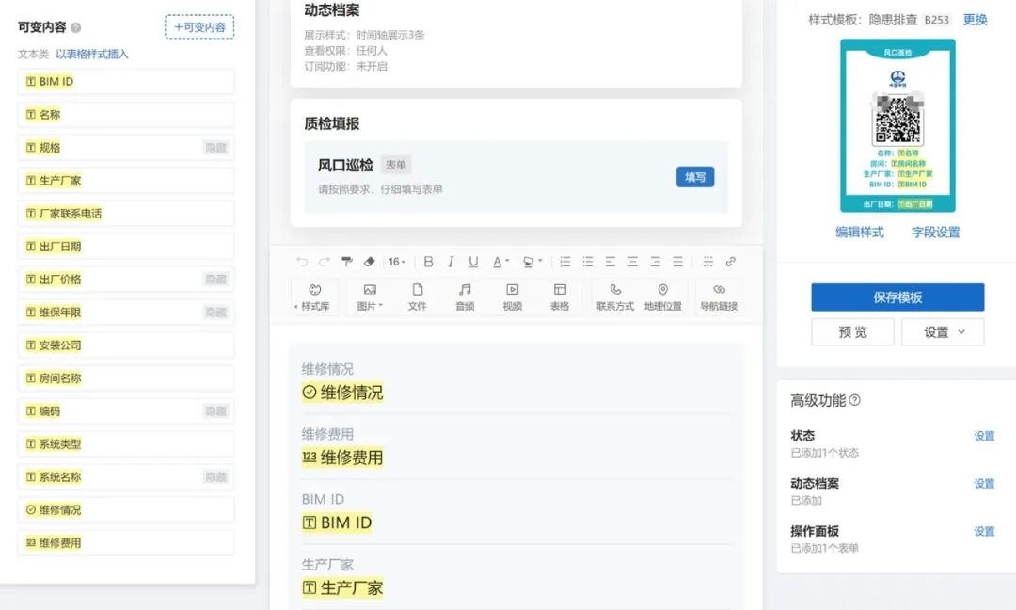The image size is (1016, 610).
Task: Insert a video with the 视频 icon
Action: 511,293
